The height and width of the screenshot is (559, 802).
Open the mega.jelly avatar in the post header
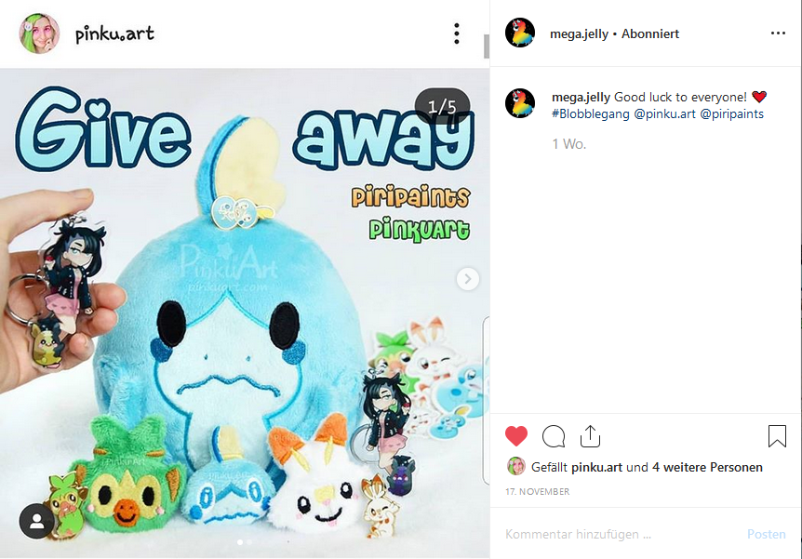tap(520, 33)
